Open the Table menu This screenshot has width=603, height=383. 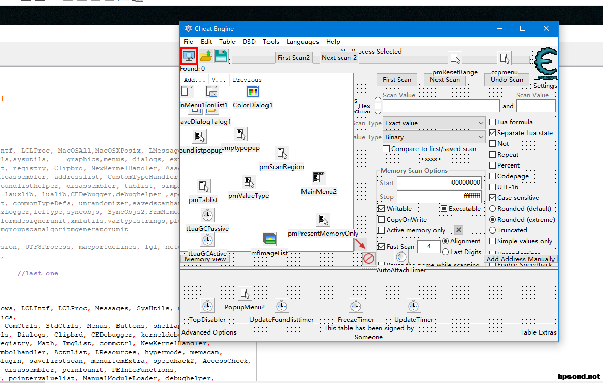coord(227,42)
